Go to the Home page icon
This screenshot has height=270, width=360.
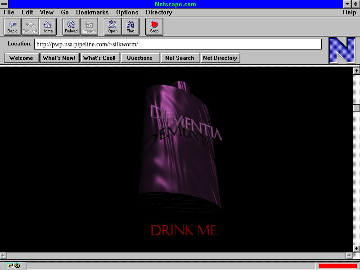point(48,27)
